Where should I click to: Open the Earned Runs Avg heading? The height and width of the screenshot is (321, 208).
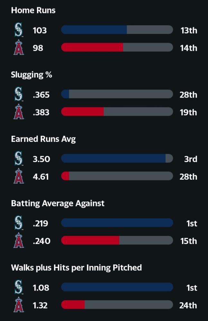click(x=43, y=139)
